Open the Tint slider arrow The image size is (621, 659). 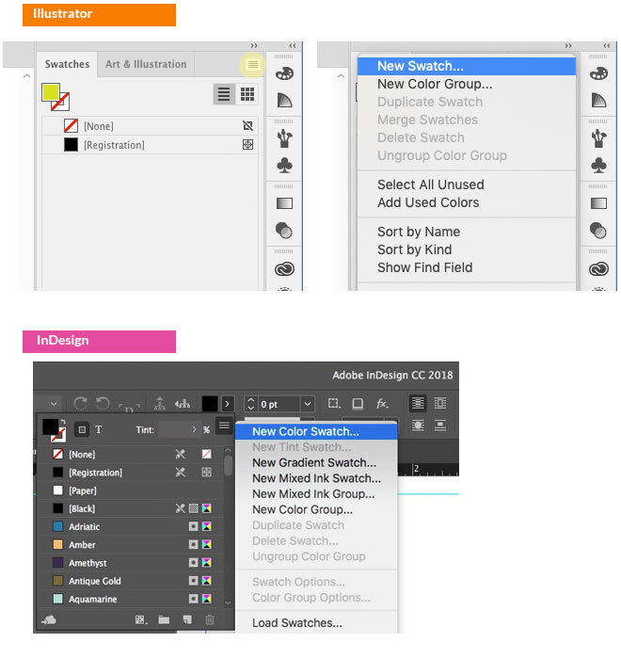[x=194, y=429]
